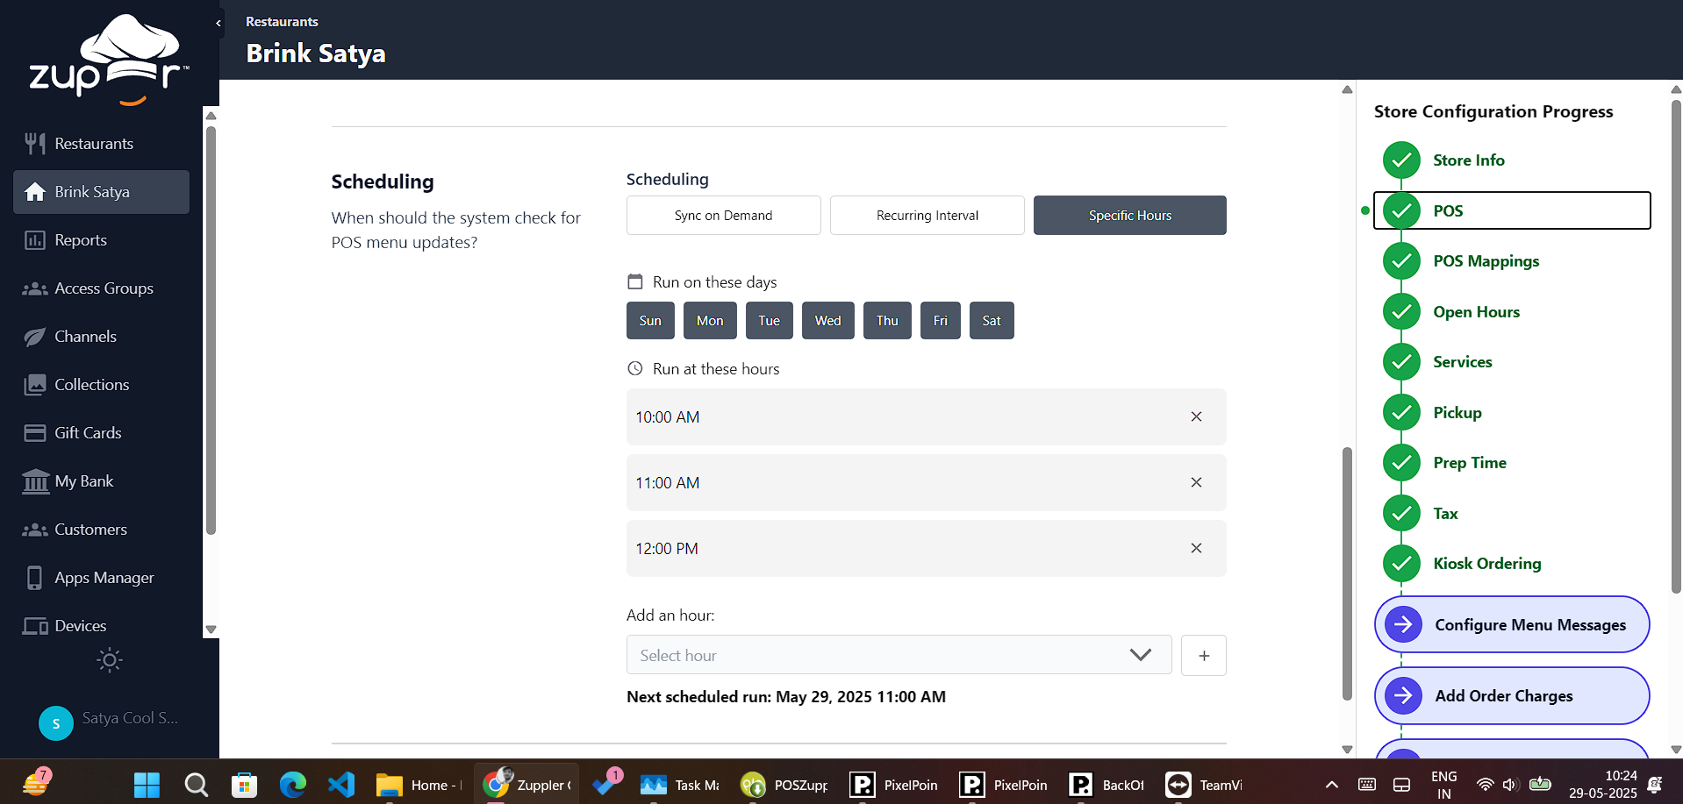Collapse the sidebar with the chevron
Screen dimensions: 1683x804
(218, 23)
